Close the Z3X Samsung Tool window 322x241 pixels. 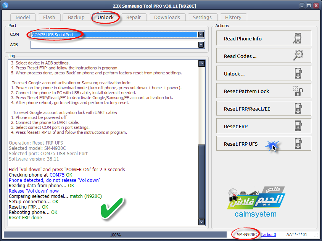(x=316, y=6)
